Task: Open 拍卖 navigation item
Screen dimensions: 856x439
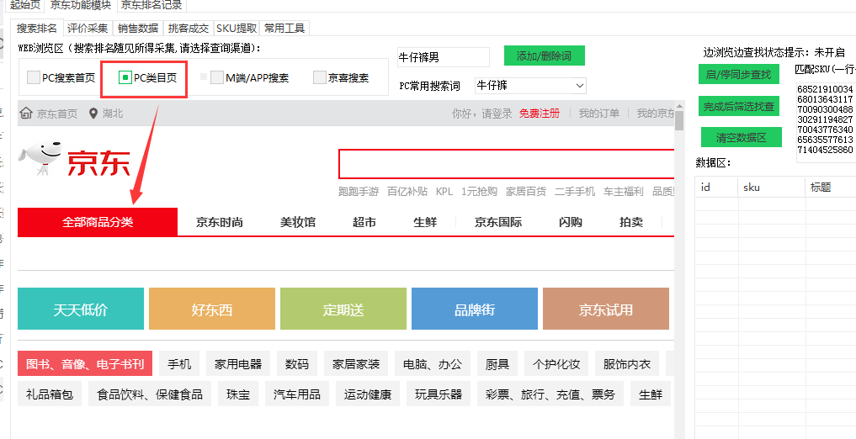Action: tap(631, 222)
